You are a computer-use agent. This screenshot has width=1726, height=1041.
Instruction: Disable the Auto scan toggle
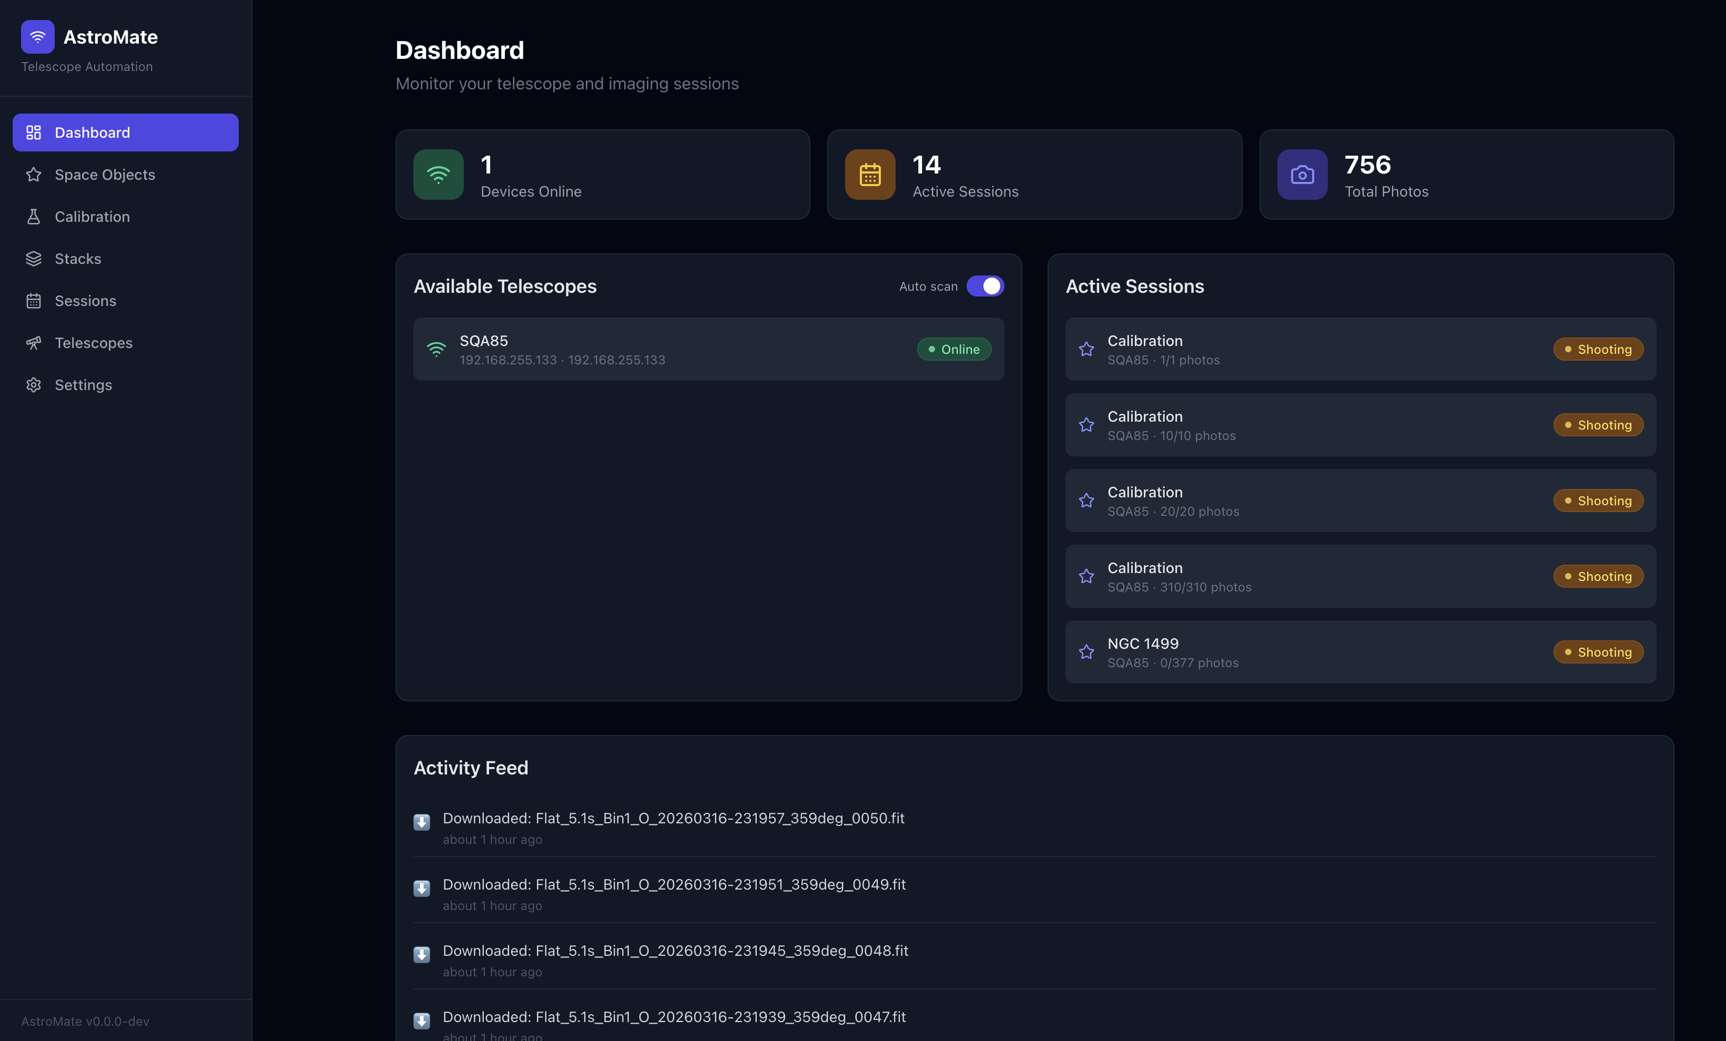point(986,285)
